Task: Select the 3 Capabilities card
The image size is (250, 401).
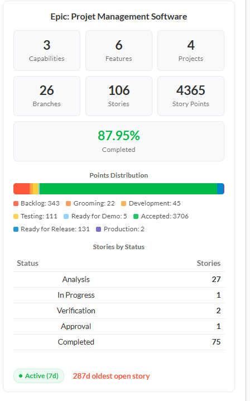Action: point(47,51)
